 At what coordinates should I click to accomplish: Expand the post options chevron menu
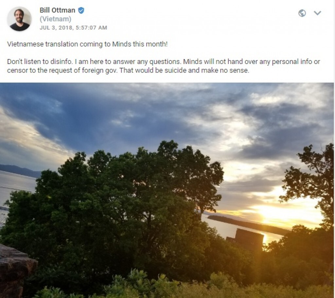click(x=317, y=13)
